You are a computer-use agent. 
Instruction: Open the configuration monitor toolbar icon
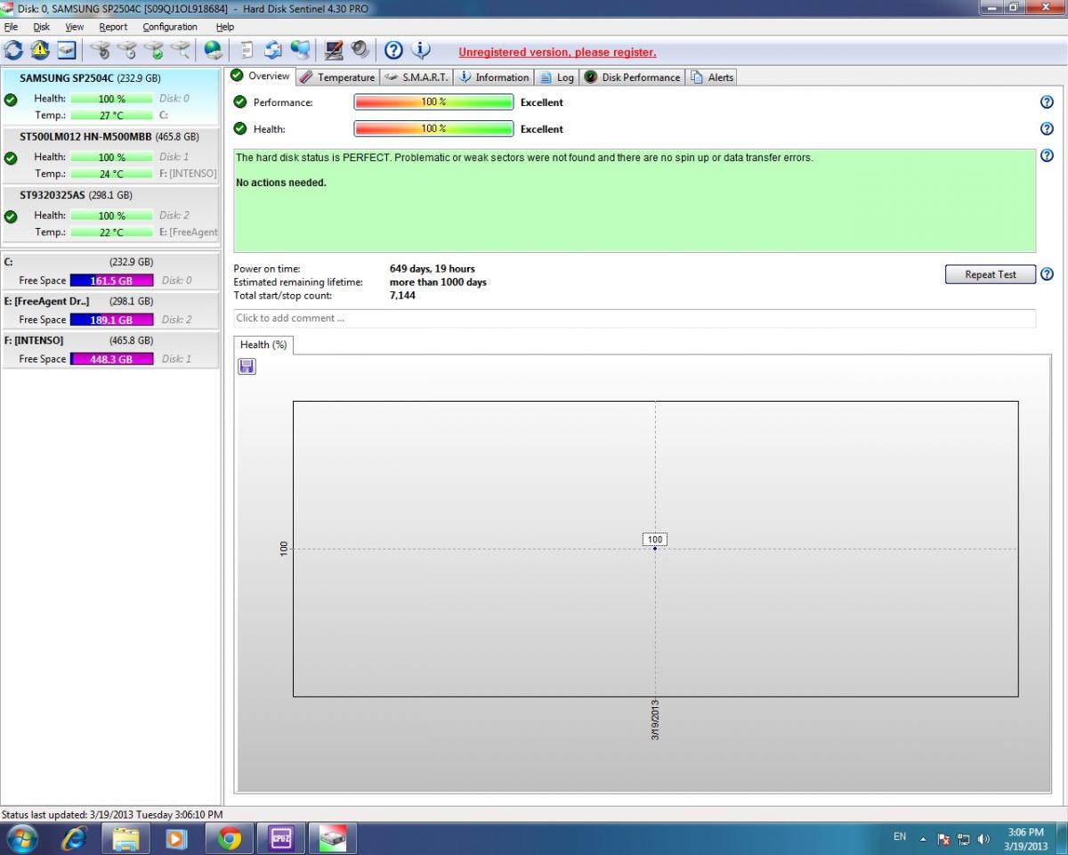coord(334,50)
